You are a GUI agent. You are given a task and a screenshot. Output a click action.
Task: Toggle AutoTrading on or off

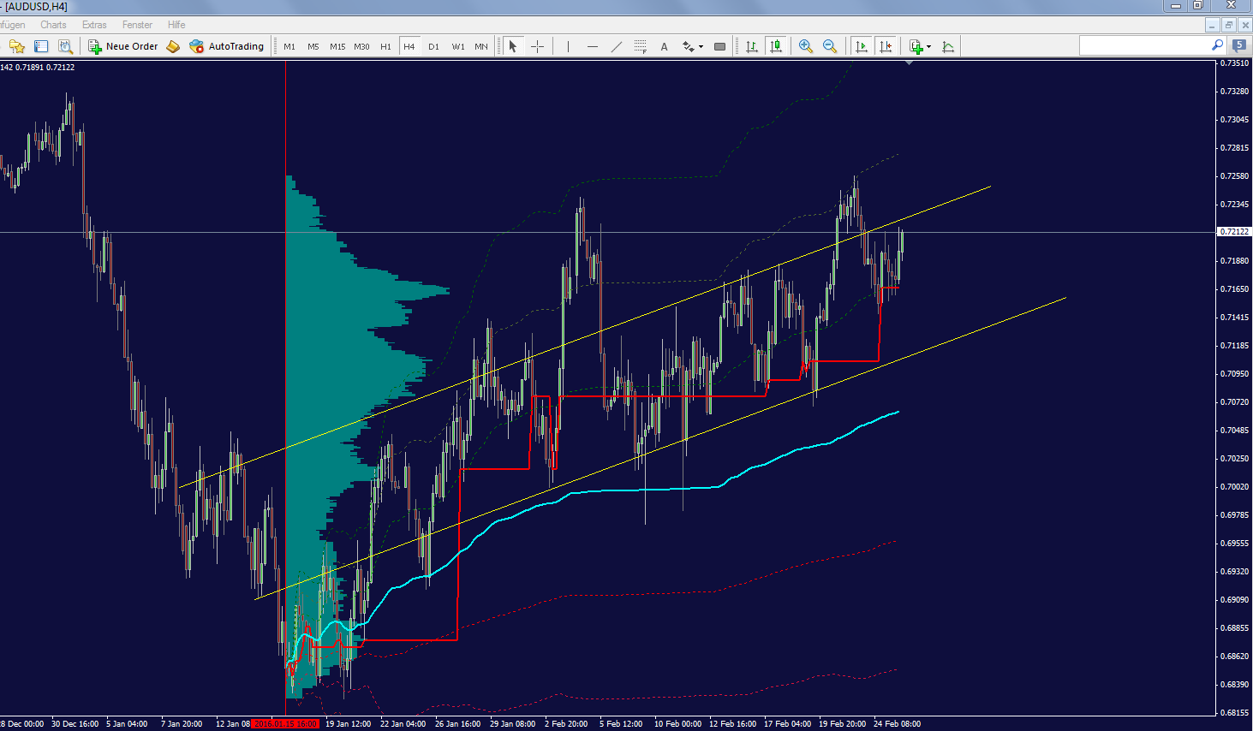227,46
